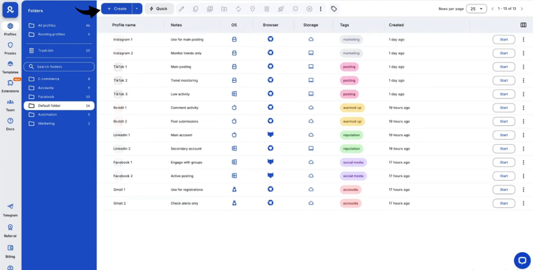
Task: Select the Marketing folder
Action: [x=59, y=123]
